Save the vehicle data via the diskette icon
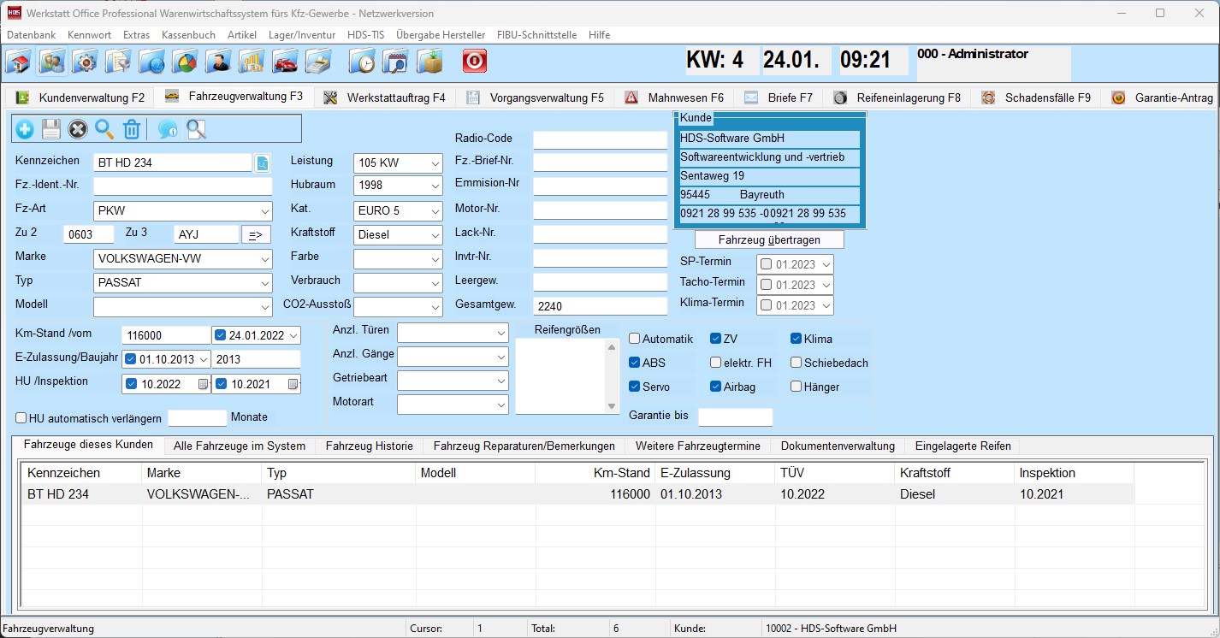Screen dimensions: 1220x638 pyautogui.click(x=52, y=128)
